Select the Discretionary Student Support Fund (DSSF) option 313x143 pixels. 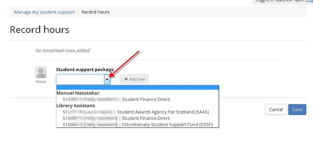click(x=138, y=125)
